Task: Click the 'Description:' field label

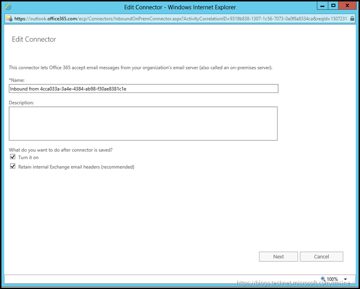Action: tap(22, 102)
